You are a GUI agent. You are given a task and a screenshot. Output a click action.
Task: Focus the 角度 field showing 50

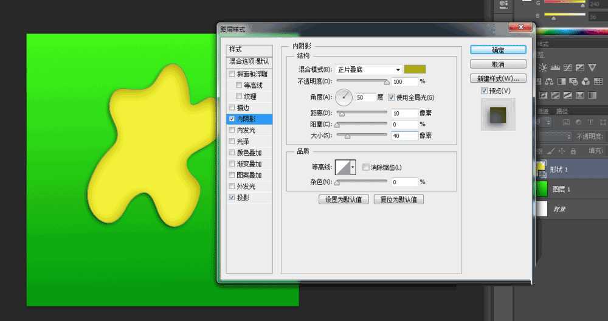coord(365,97)
